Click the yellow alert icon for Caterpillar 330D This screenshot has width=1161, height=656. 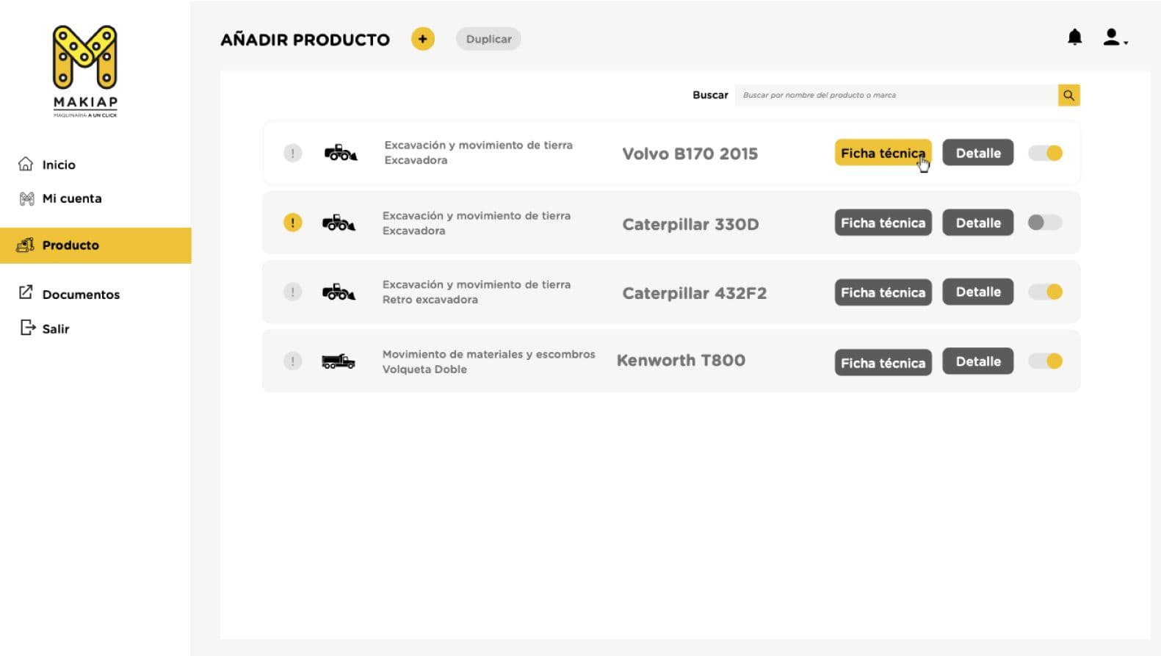tap(293, 222)
